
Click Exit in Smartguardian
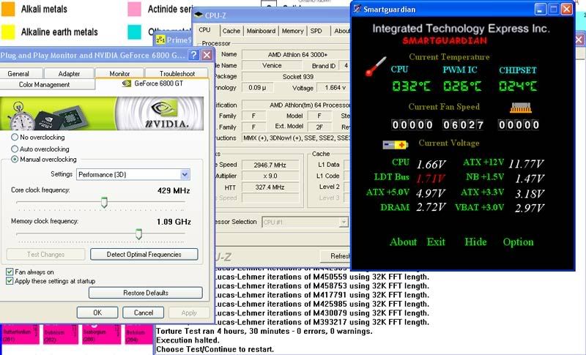(436, 242)
